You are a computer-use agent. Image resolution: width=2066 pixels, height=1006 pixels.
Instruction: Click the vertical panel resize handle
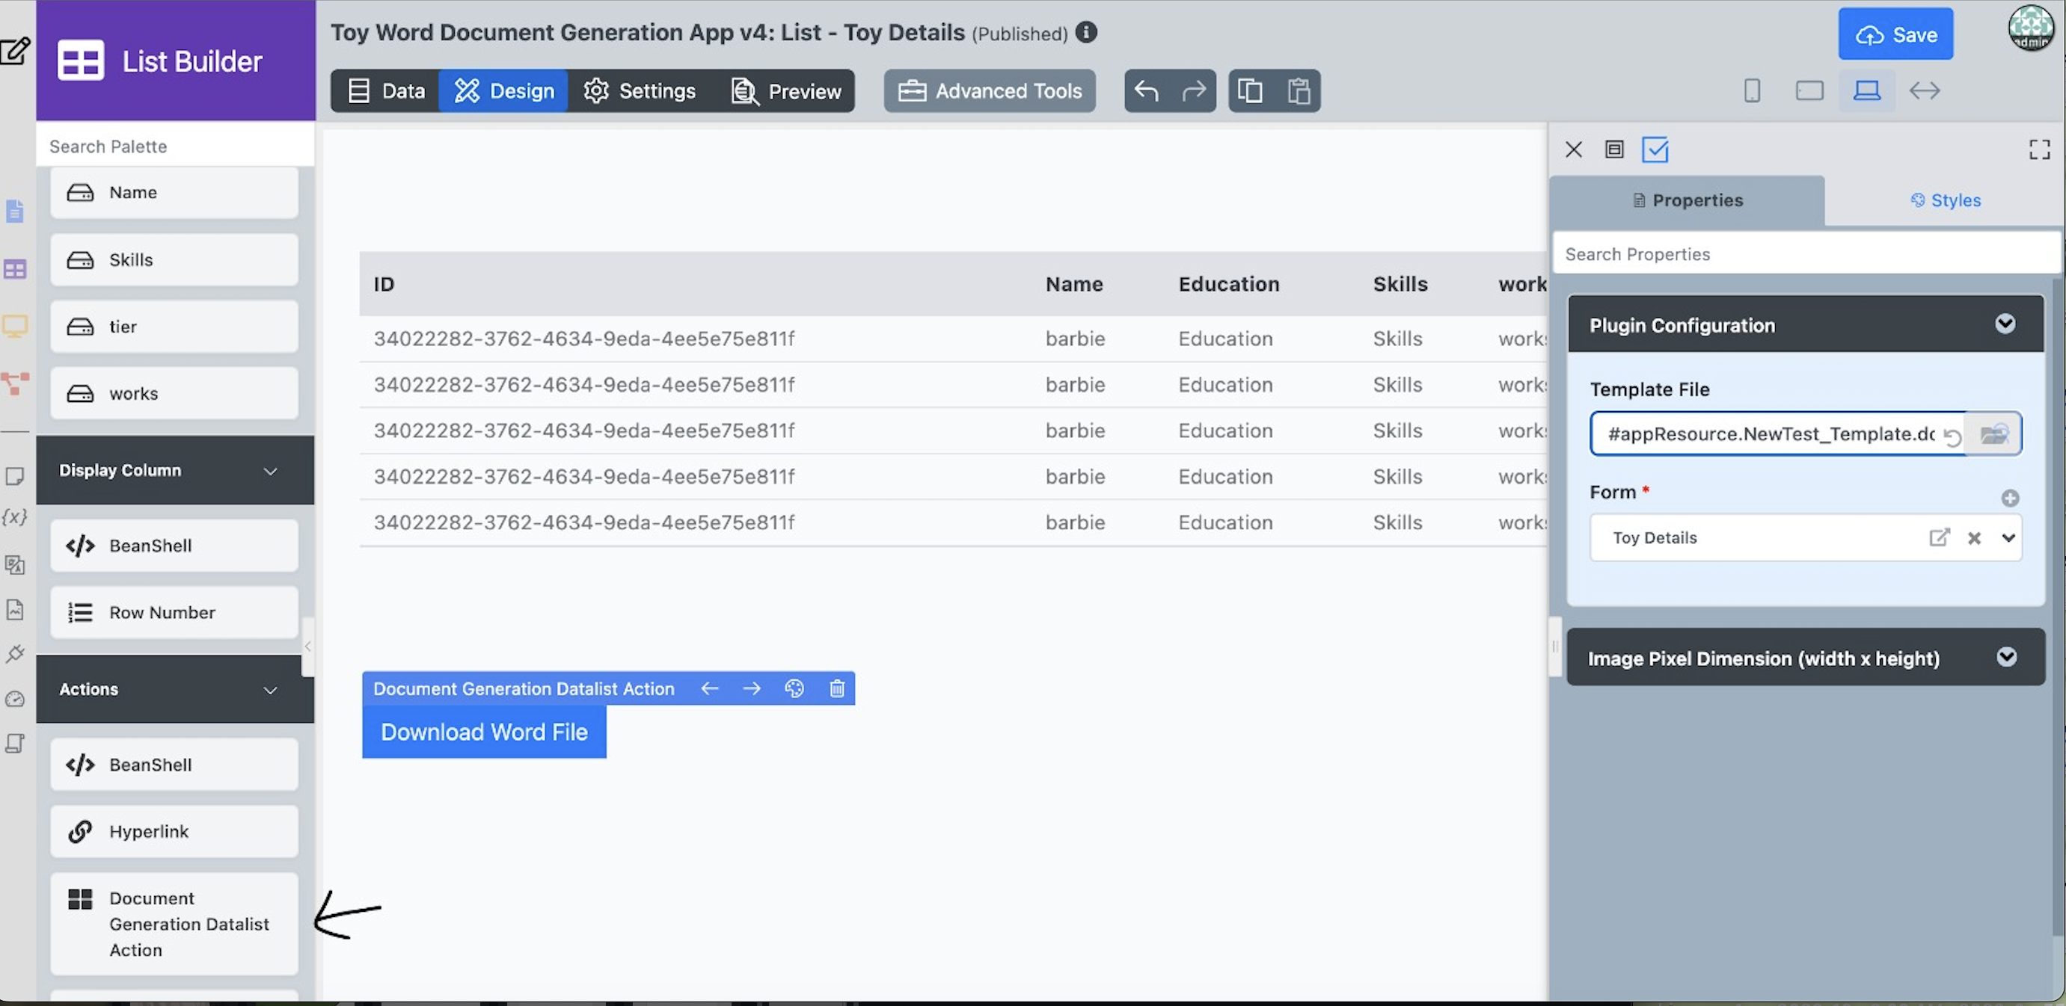pos(1554,646)
